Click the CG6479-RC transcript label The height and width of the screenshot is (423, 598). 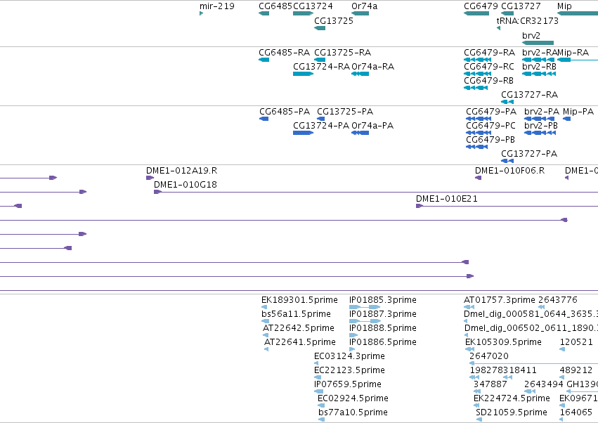coord(489,66)
